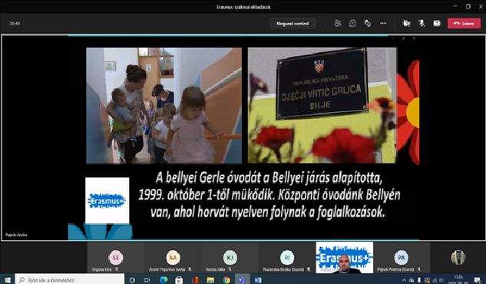Open the reactions menu

368,23
